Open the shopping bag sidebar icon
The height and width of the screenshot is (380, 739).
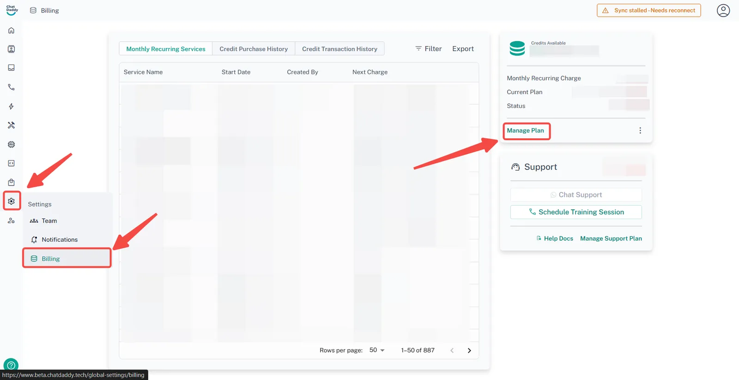pos(12,182)
